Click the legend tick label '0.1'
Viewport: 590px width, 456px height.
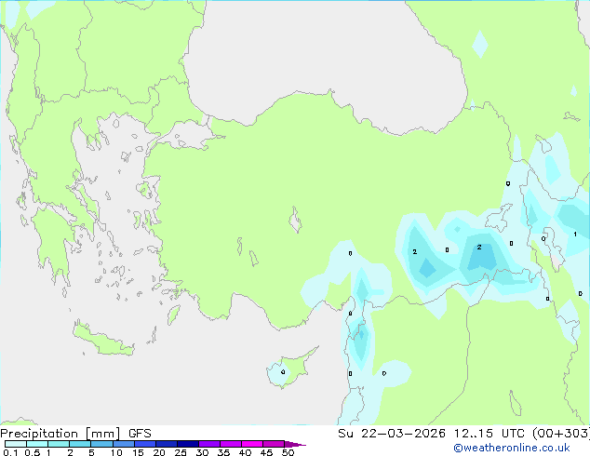pyautogui.click(x=10, y=452)
